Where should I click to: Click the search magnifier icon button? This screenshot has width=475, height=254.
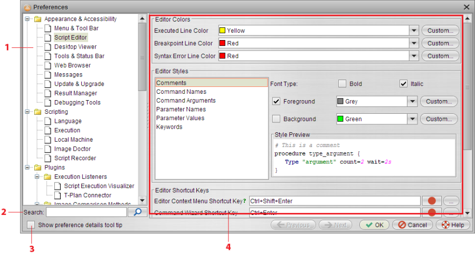point(138,212)
